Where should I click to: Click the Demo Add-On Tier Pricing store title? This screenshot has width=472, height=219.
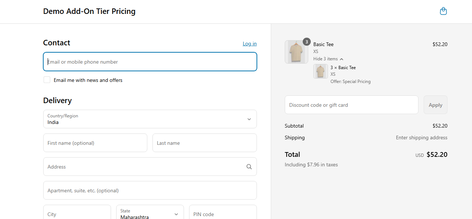[89, 11]
